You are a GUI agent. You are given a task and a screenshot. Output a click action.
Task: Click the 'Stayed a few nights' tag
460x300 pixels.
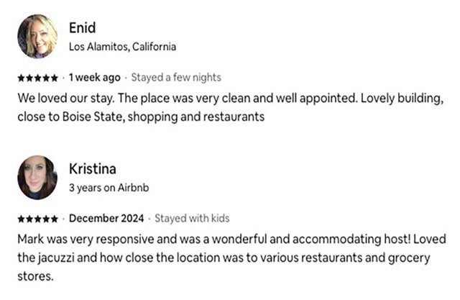pos(176,78)
